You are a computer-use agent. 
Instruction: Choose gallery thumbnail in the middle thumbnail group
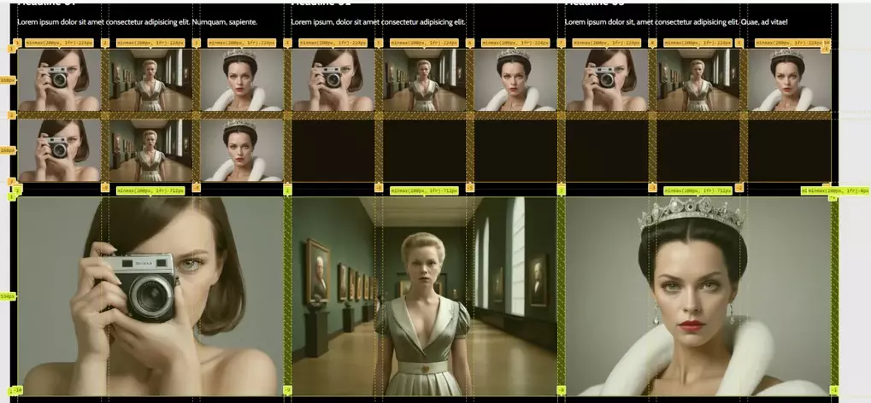point(425,80)
